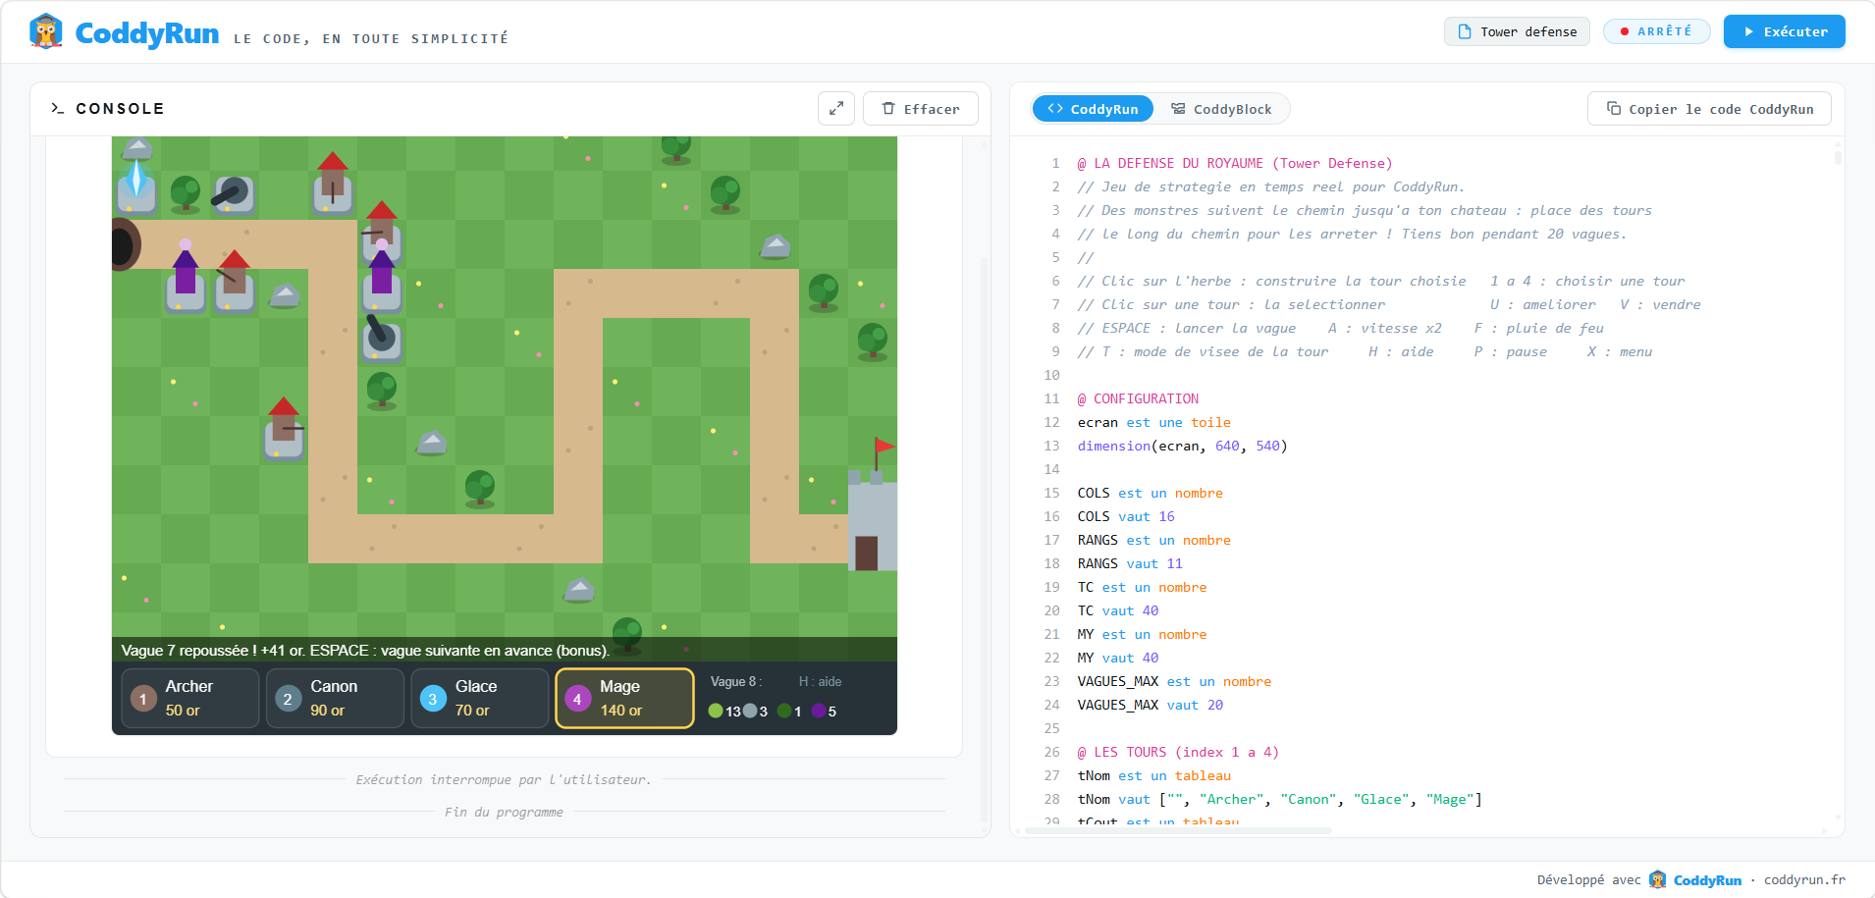Click the archer tower at top of map
Image resolution: width=1875 pixels, height=898 pixels.
pyautogui.click(x=333, y=183)
